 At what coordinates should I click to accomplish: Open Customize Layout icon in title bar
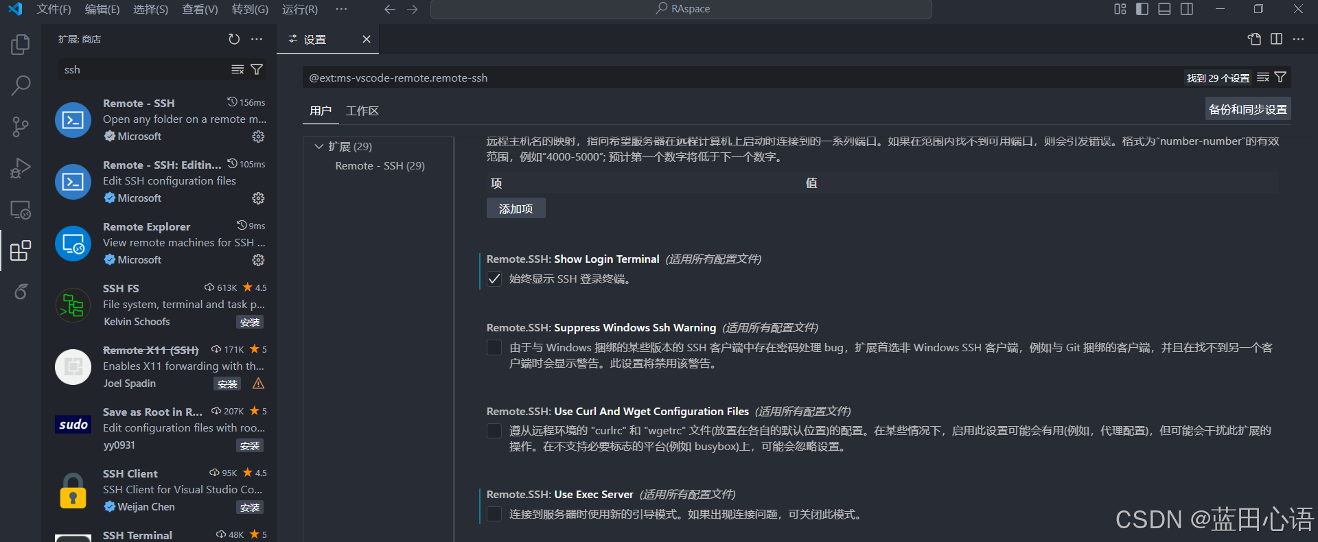(x=1120, y=9)
